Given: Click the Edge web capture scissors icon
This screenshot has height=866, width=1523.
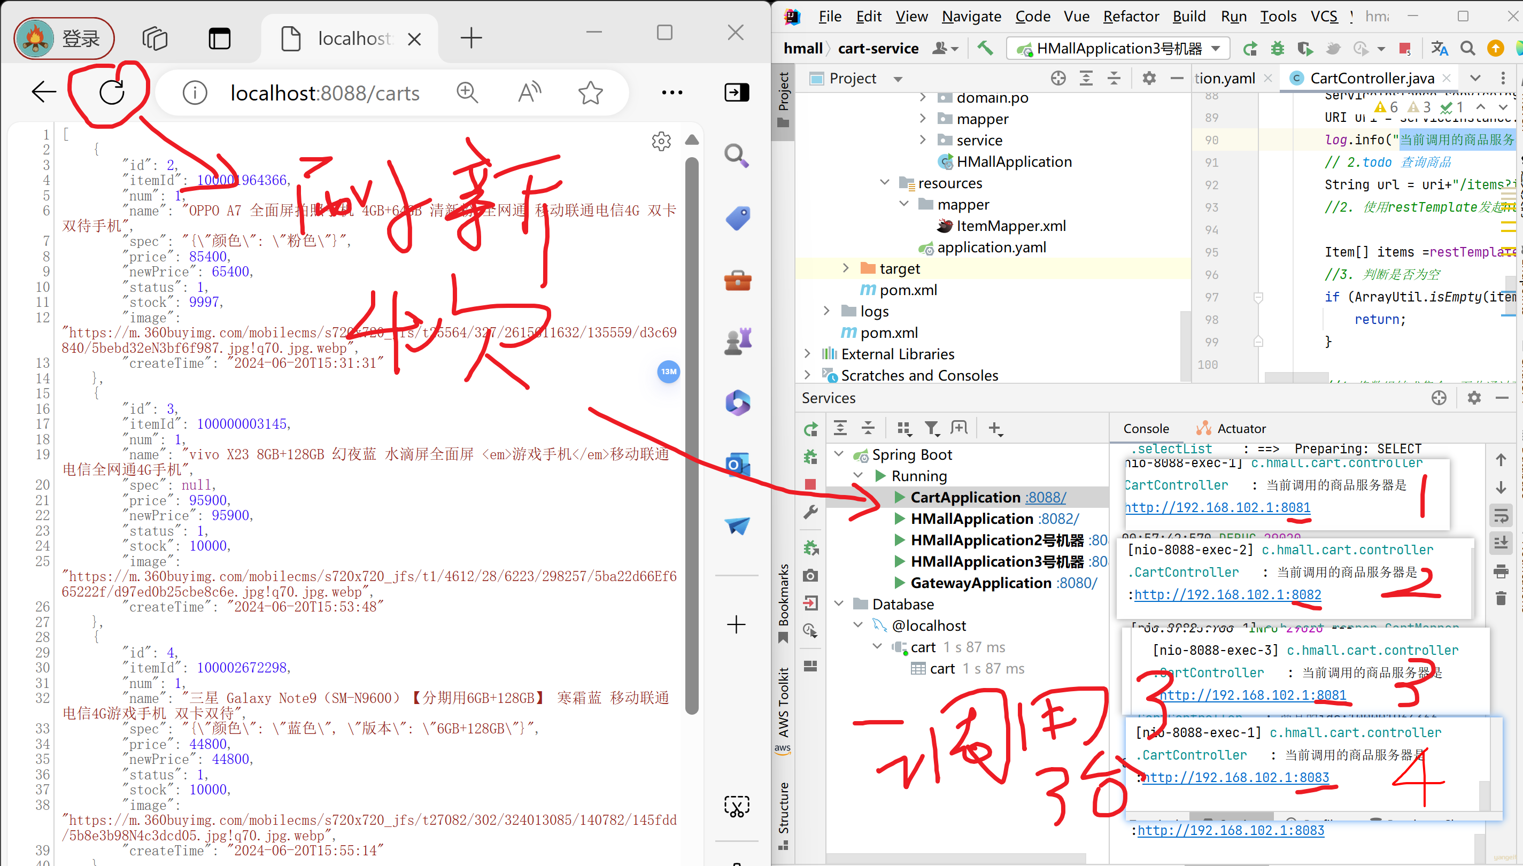Looking at the screenshot, I should point(737,807).
